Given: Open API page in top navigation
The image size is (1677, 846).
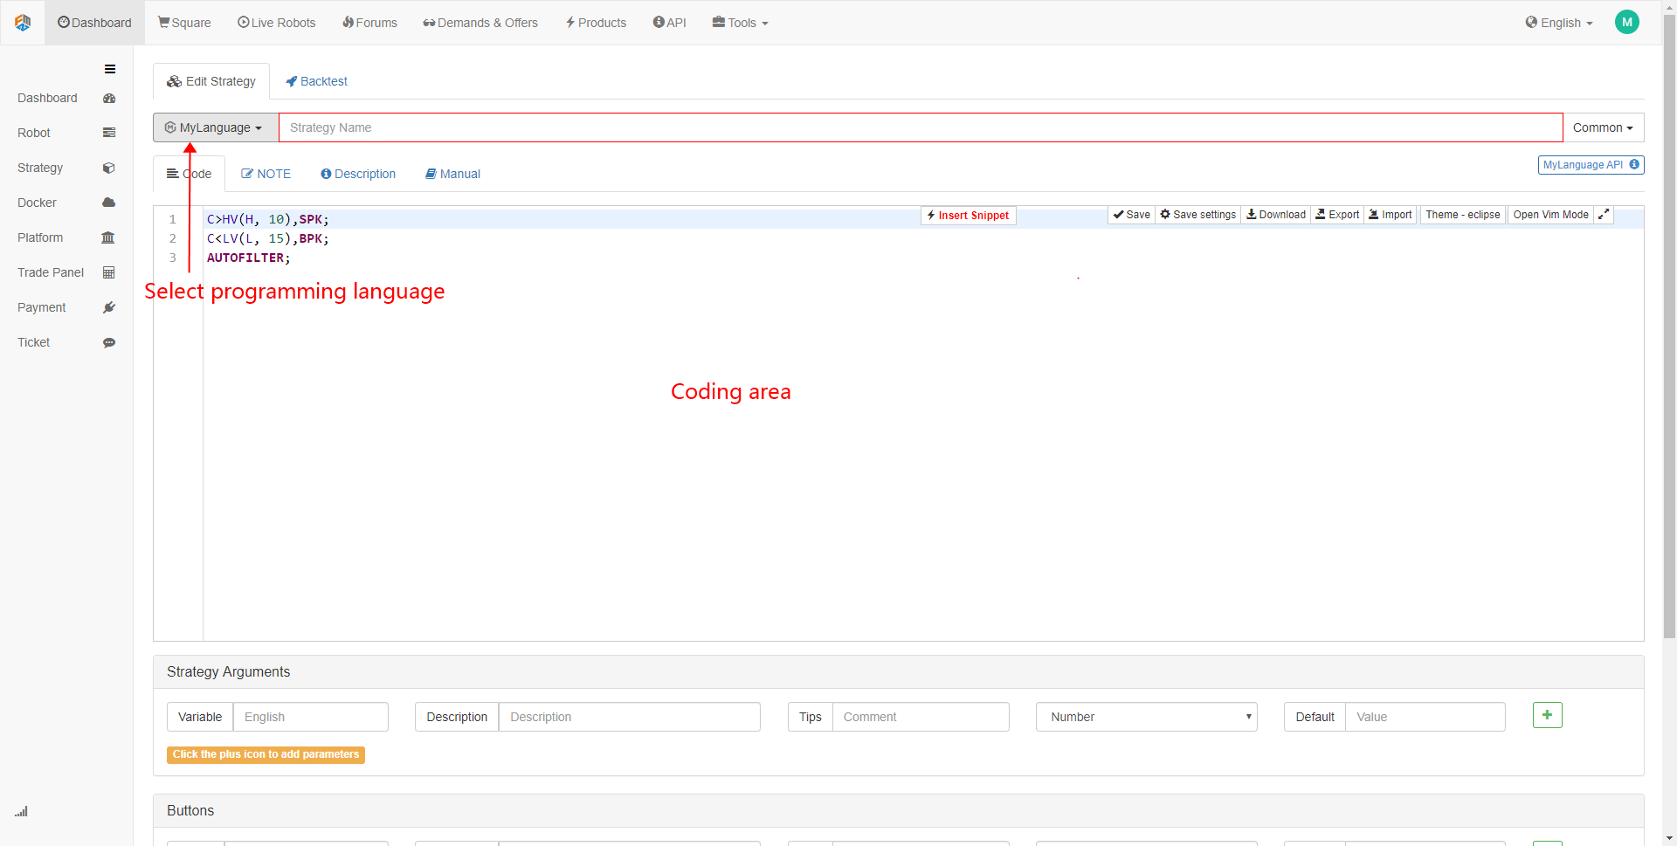Looking at the screenshot, I should pyautogui.click(x=670, y=23).
